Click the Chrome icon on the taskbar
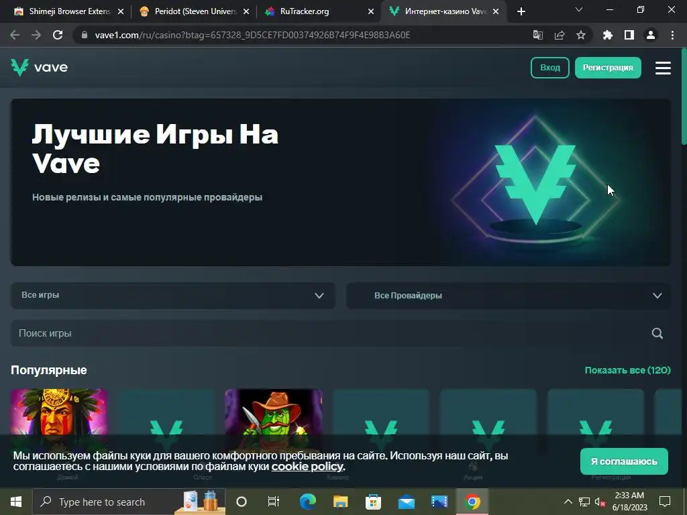687x515 pixels. coord(472,502)
